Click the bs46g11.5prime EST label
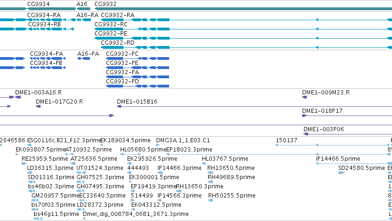 pos(56,214)
